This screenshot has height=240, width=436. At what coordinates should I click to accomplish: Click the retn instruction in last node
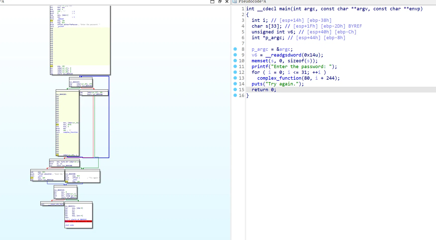[x=67, y=218]
